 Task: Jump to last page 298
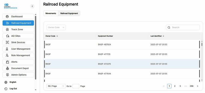click(191, 86)
